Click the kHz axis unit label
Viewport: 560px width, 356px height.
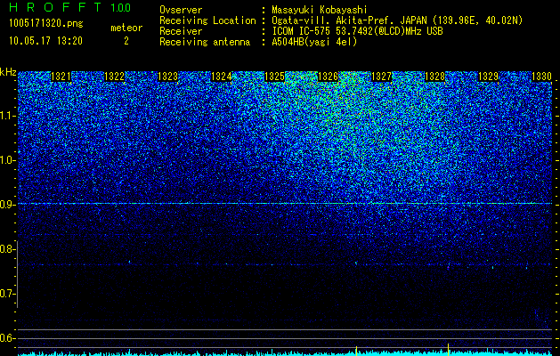(x=8, y=72)
